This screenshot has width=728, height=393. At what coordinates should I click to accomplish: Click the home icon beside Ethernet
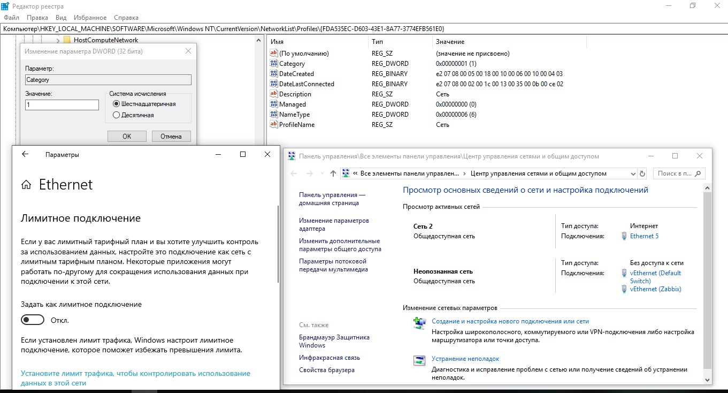(26, 185)
